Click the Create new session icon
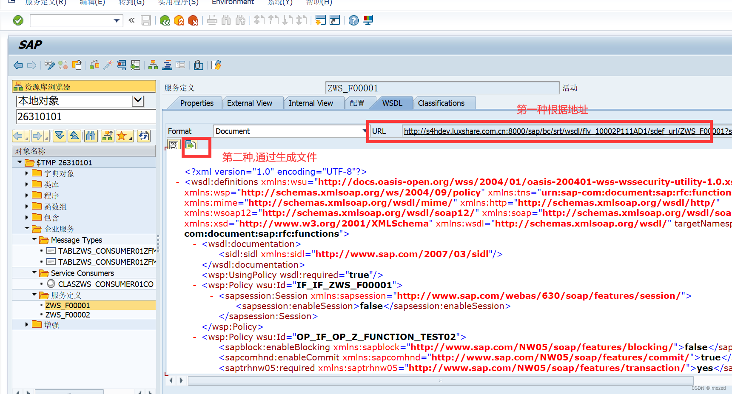 click(320, 20)
